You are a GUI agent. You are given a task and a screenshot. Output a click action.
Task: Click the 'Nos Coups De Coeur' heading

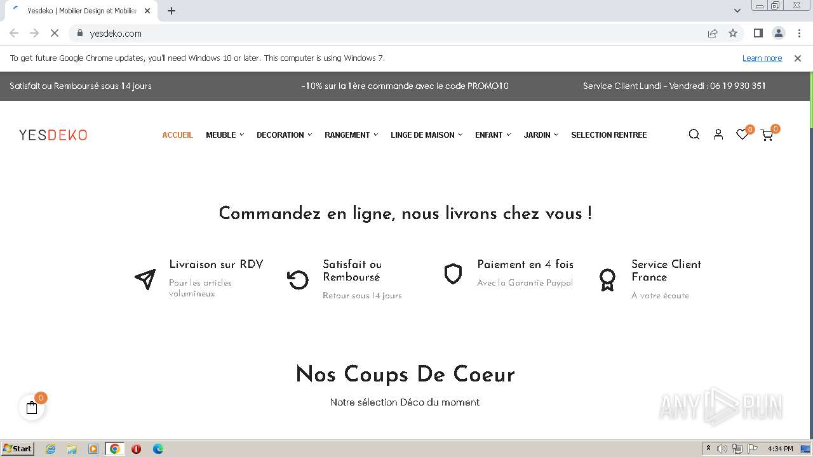(x=405, y=374)
